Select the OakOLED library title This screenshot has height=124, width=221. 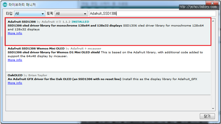point(15,75)
